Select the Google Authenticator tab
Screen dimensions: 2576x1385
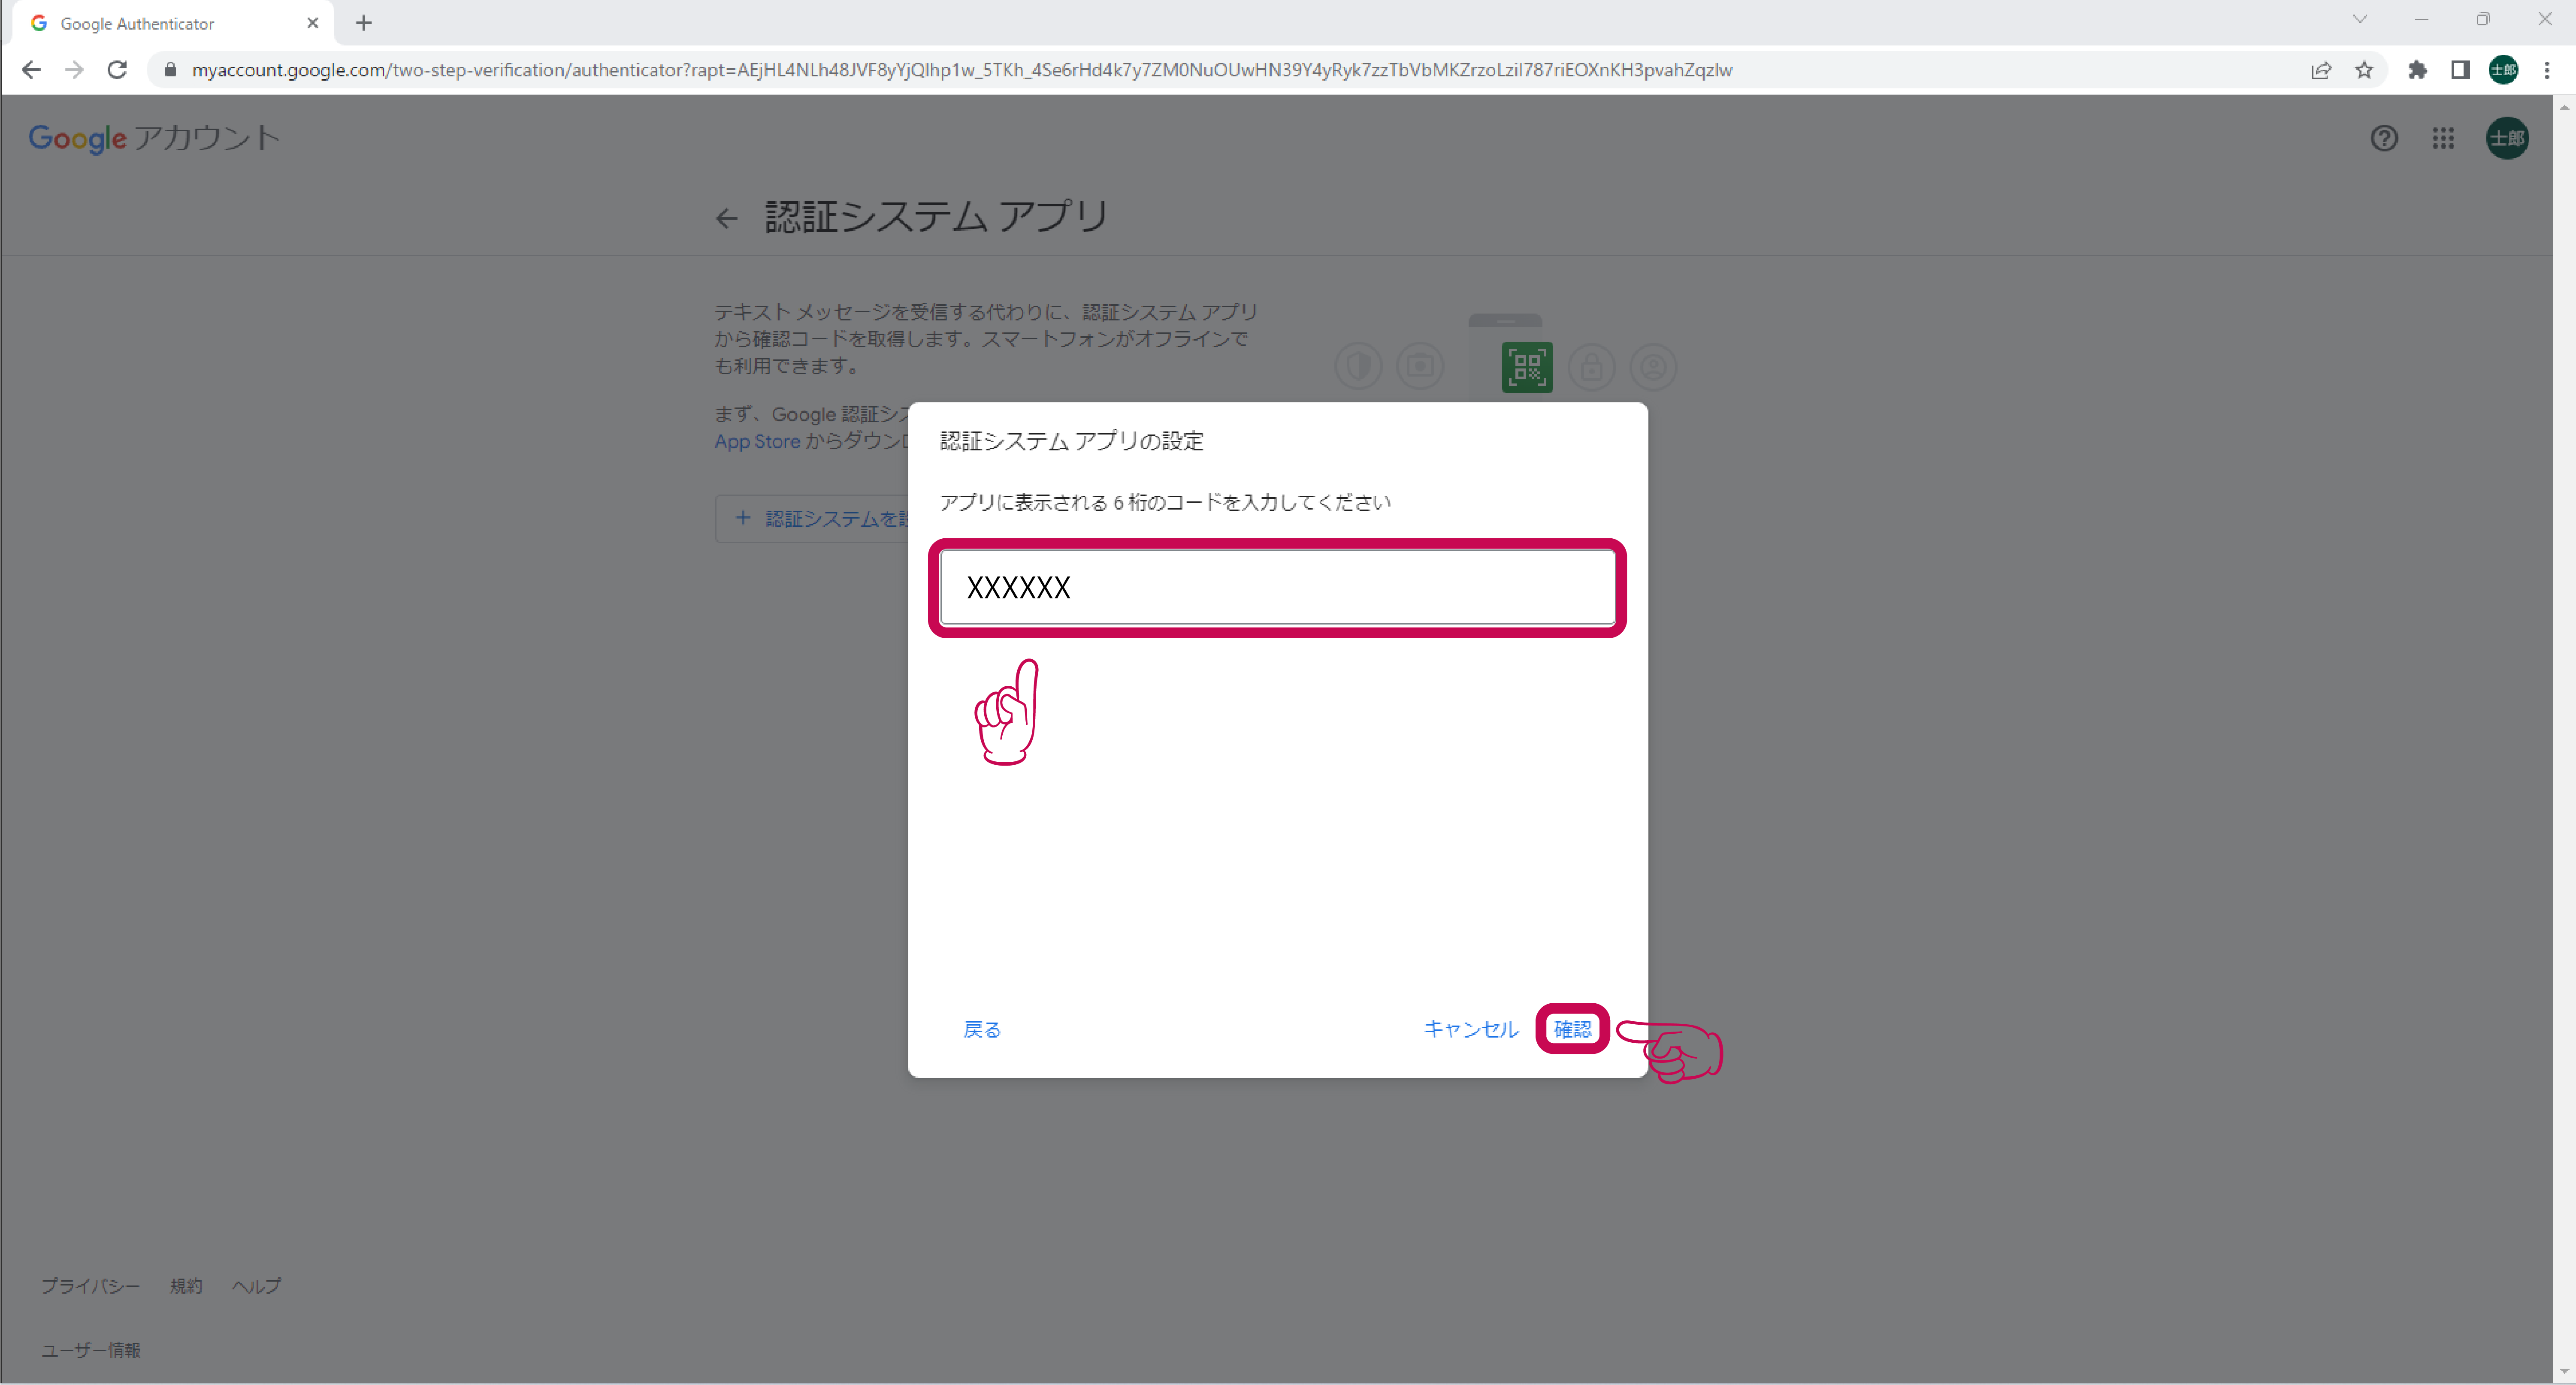(173, 23)
